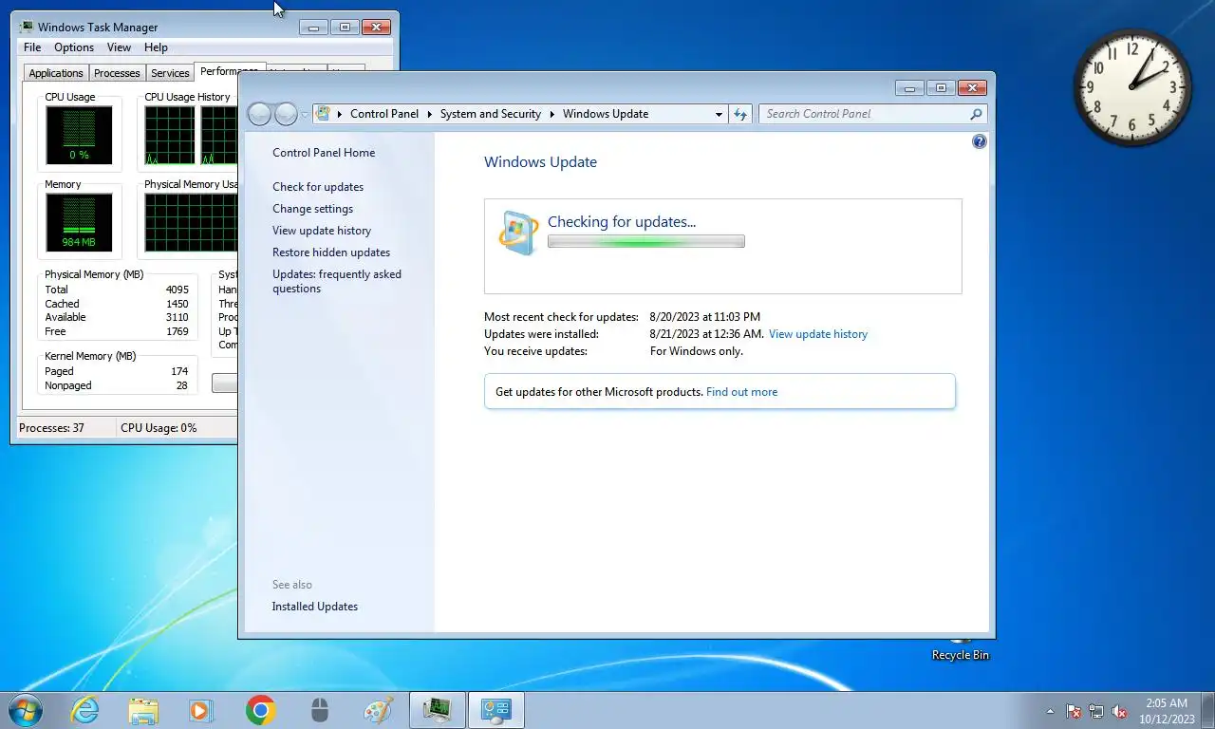The width and height of the screenshot is (1215, 729).
Task: Switch to Processes tab in Task Manager
Action: 117,73
